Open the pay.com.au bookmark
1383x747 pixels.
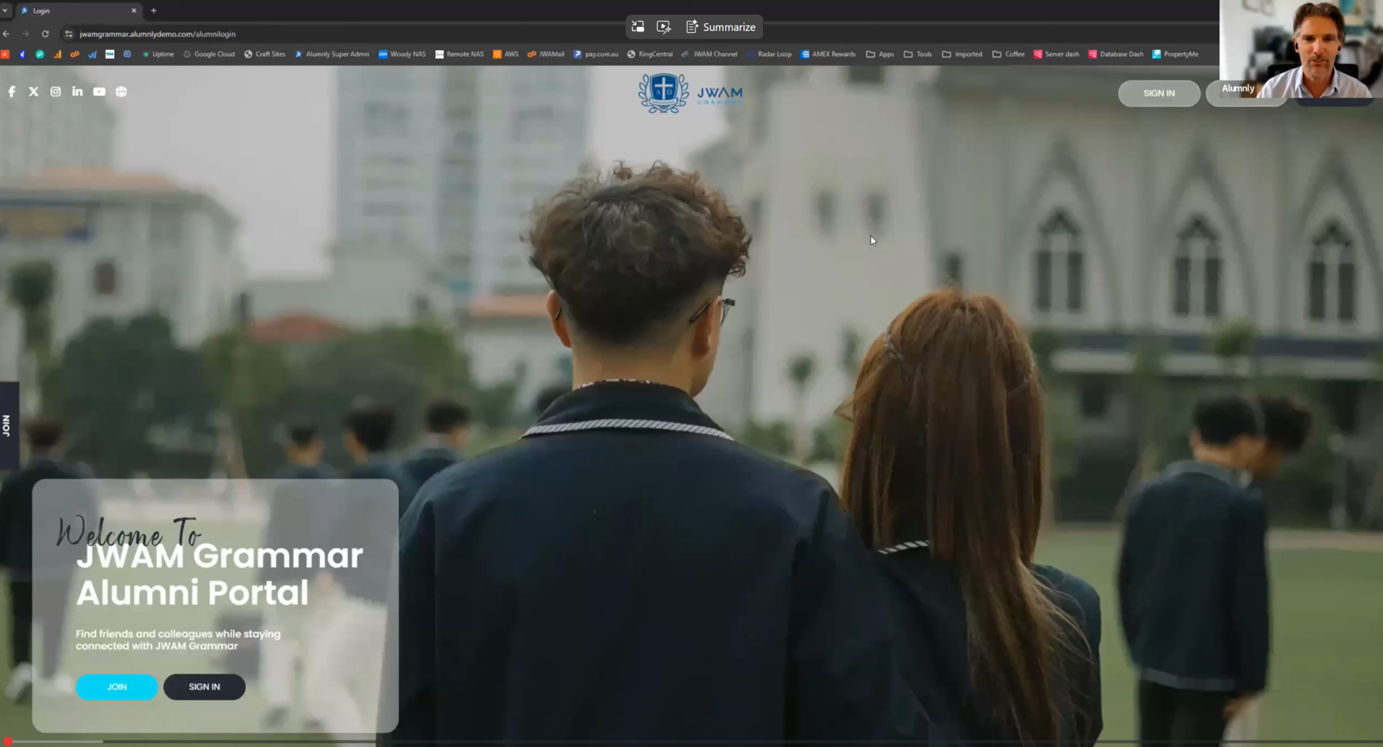(x=596, y=54)
